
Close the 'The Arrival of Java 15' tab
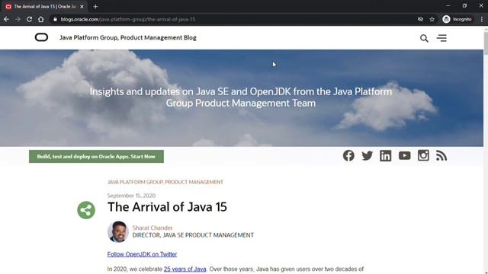pyautogui.click(x=82, y=7)
